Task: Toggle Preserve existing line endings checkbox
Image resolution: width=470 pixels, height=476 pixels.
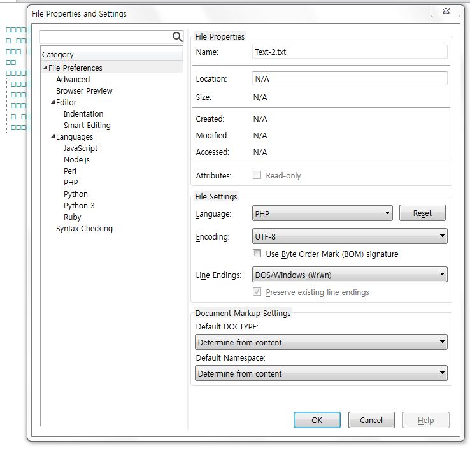Action: [x=257, y=292]
